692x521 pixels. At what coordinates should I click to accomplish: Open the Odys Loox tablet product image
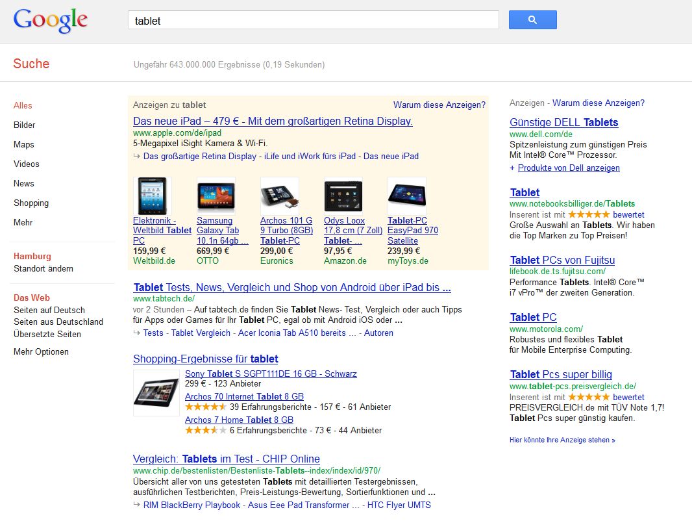[343, 196]
